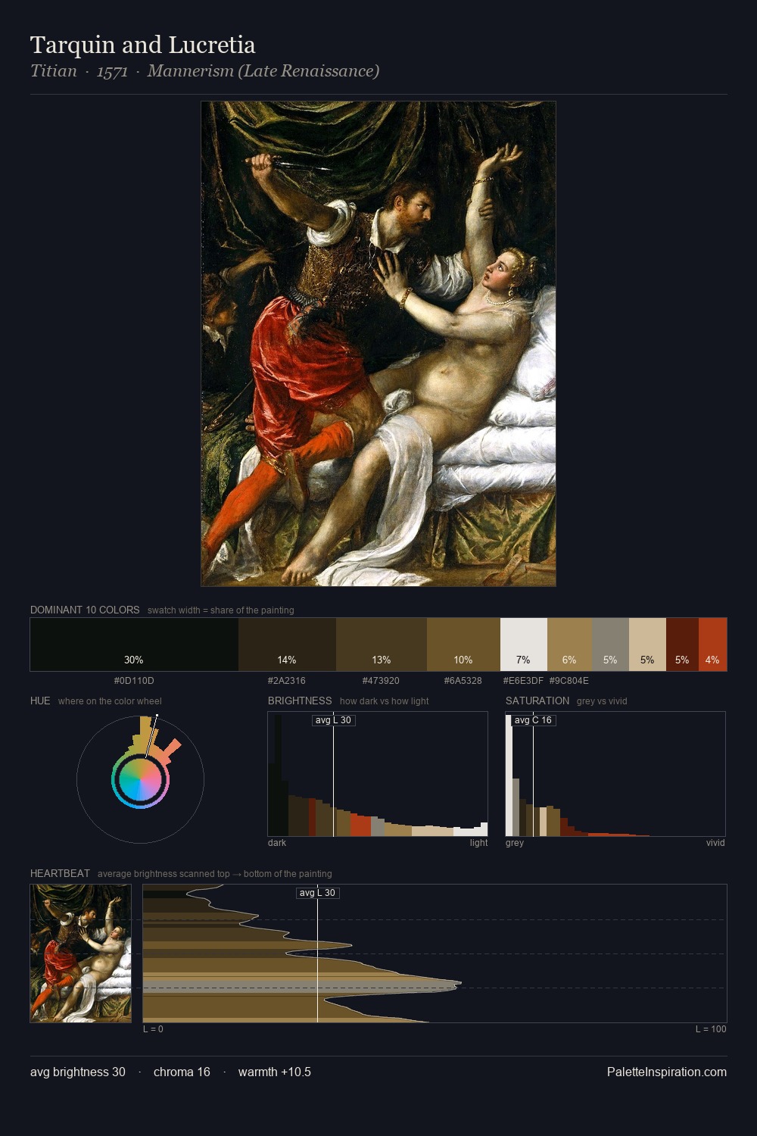757x1136 pixels.
Task: Click the 'light' axis label
Action: pyautogui.click(x=479, y=843)
